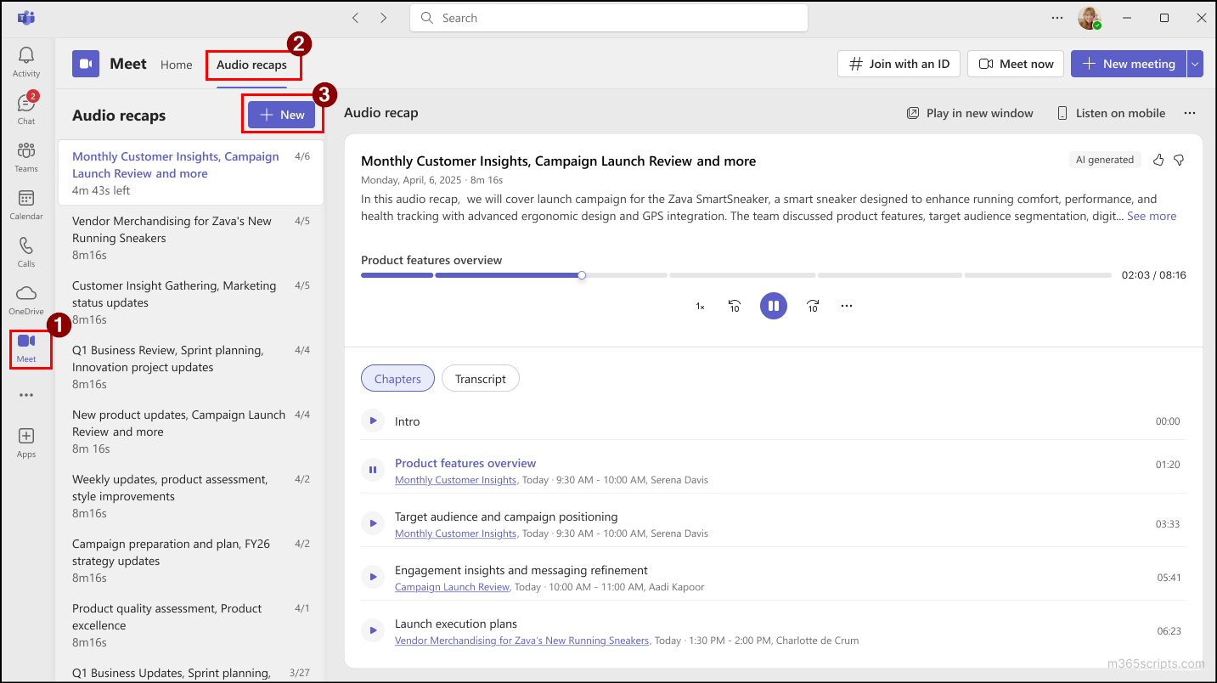
Task: Give the recap a thumbs down
Action: point(1180,159)
